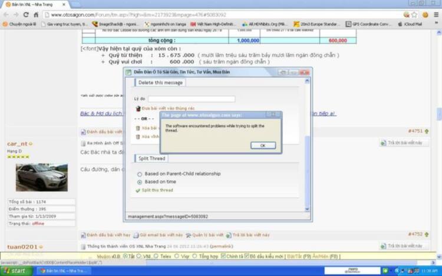Image resolution: width=442 pixels, height=276 pixels.
Task: Select the 'Viqr' typing mode radio
Action: [176, 256]
